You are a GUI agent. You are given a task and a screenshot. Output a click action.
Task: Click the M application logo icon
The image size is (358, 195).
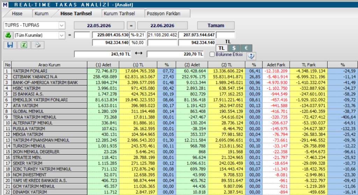point(5,5)
